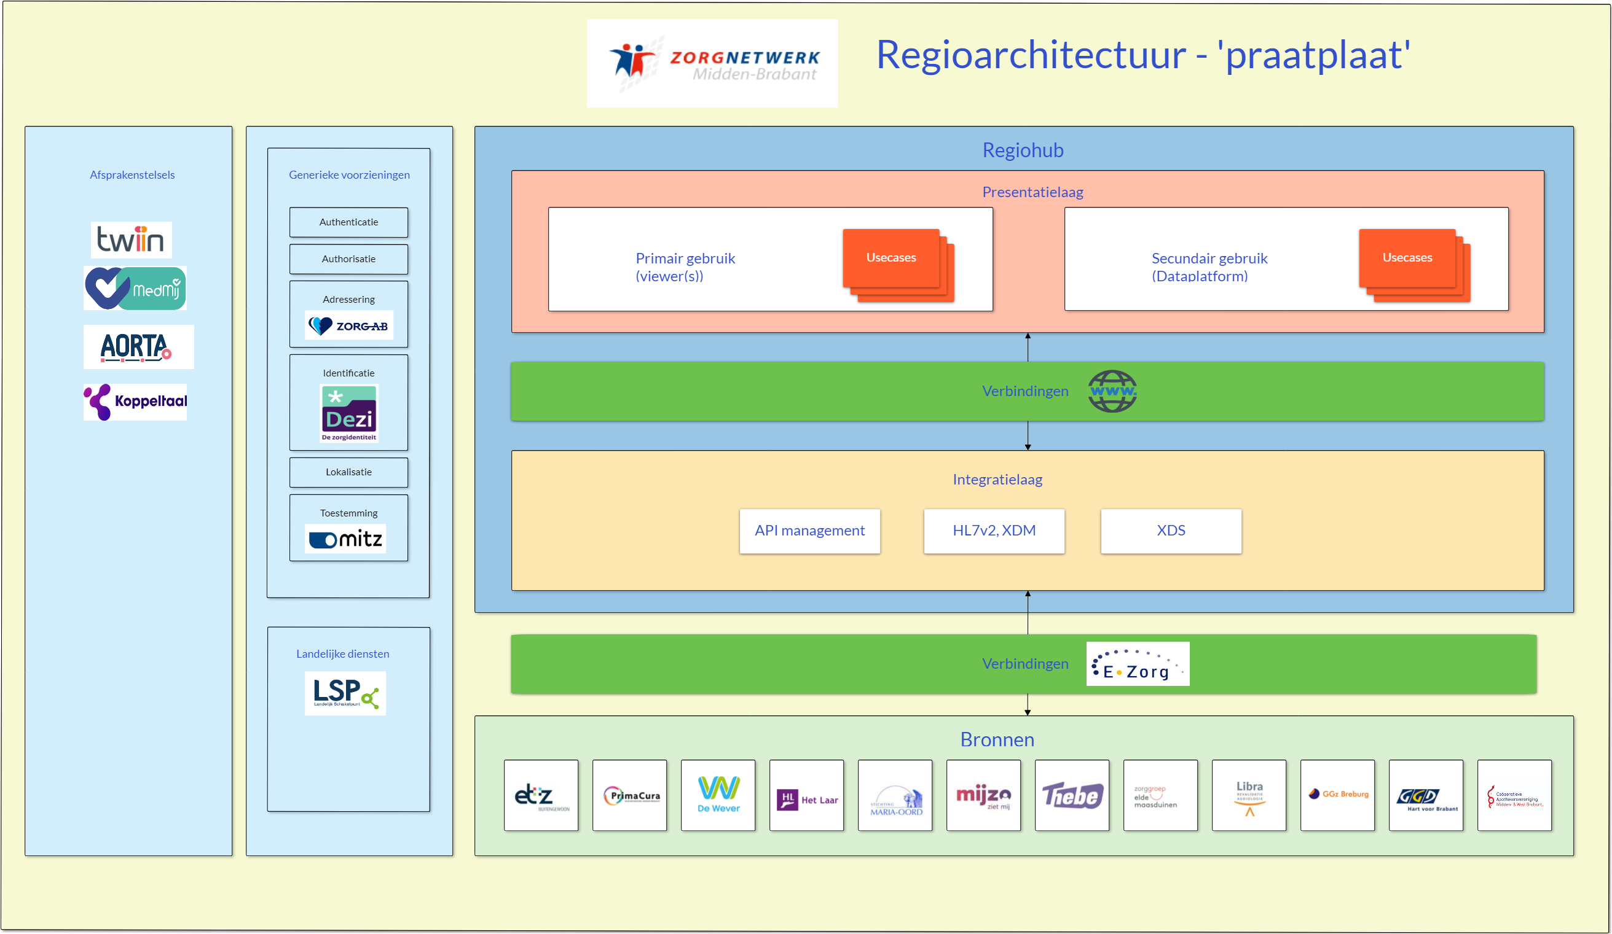This screenshot has height=934, width=1612.
Task: Select the MedMij logo
Action: pos(135,289)
